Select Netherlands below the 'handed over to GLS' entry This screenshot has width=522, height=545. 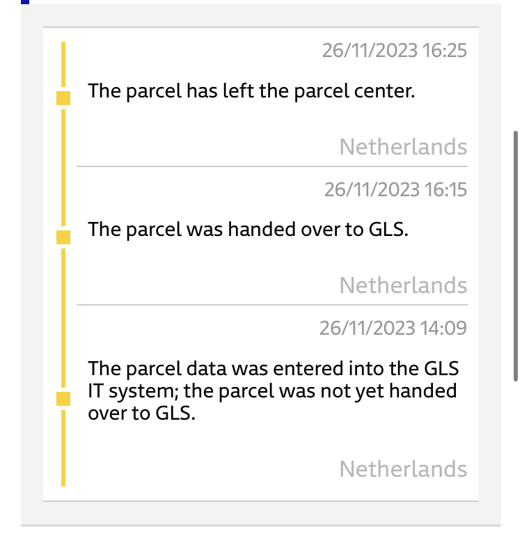(403, 285)
